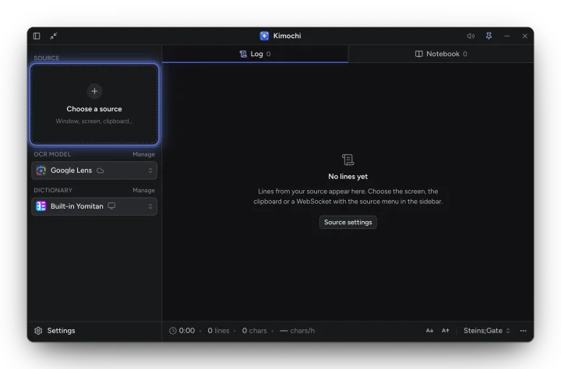Decrease font size with A↓ icon

pos(429,331)
